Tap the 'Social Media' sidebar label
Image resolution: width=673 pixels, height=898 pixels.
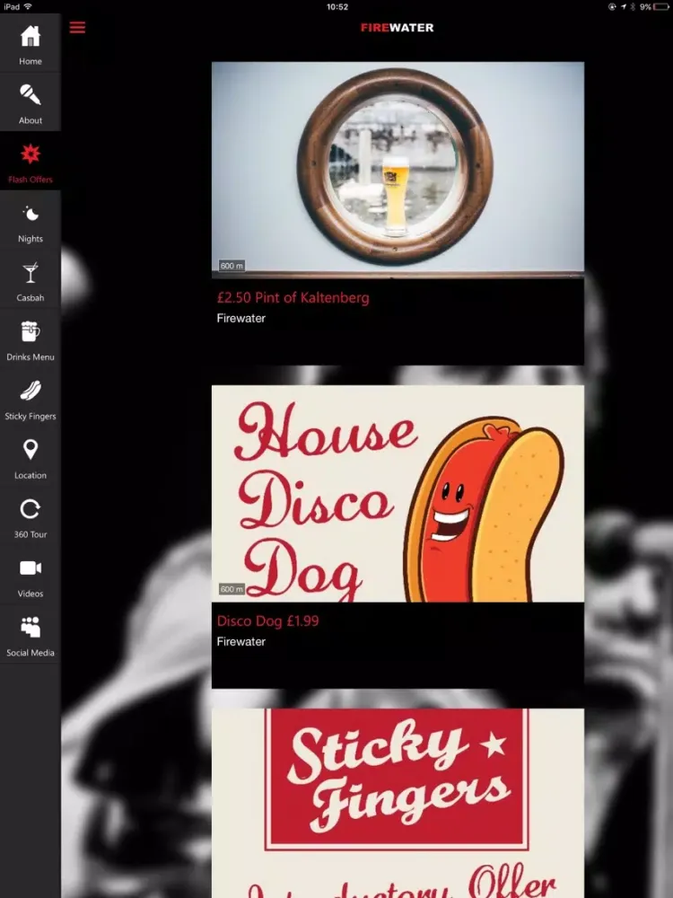[31, 653]
